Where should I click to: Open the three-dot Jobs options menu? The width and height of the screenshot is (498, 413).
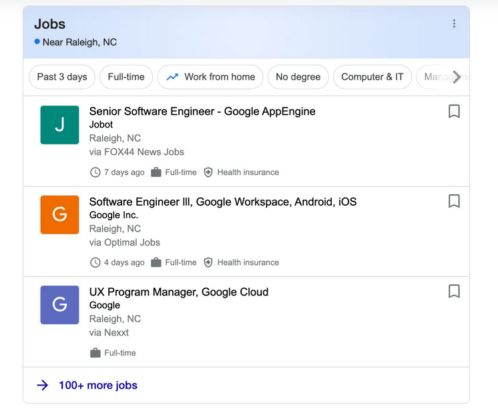(454, 23)
